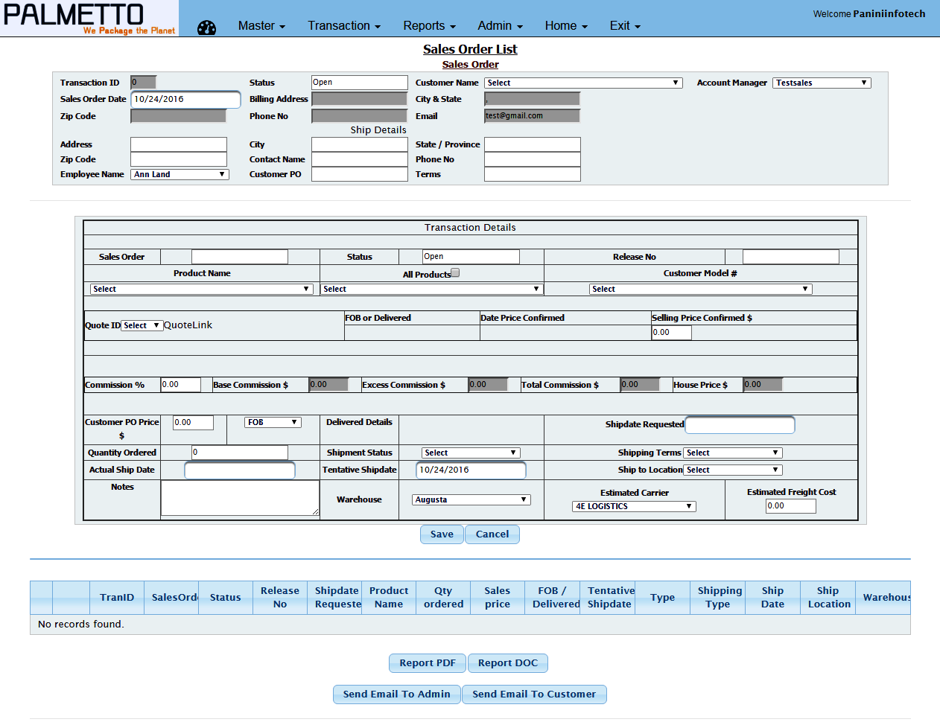Open the Customer Name dropdown
The image size is (940, 725).
click(583, 83)
